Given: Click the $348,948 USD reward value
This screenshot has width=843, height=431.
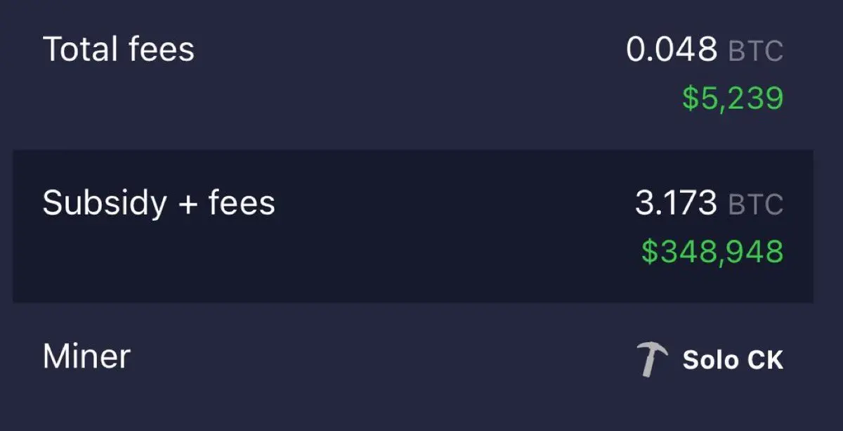Looking at the screenshot, I should (x=712, y=252).
